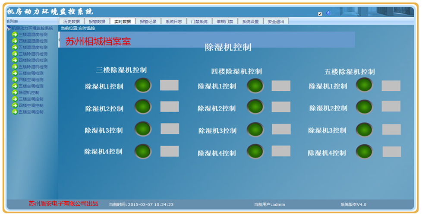Viewport: 422px width, 216px height.
Task: Toggle third floor 除湿机2控制 green lamp
Action: [x=143, y=107]
